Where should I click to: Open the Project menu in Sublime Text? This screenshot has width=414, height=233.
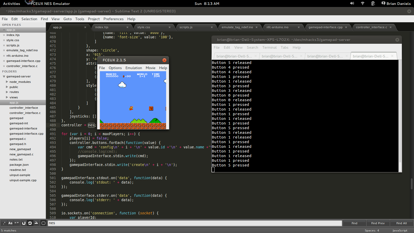point(94,19)
